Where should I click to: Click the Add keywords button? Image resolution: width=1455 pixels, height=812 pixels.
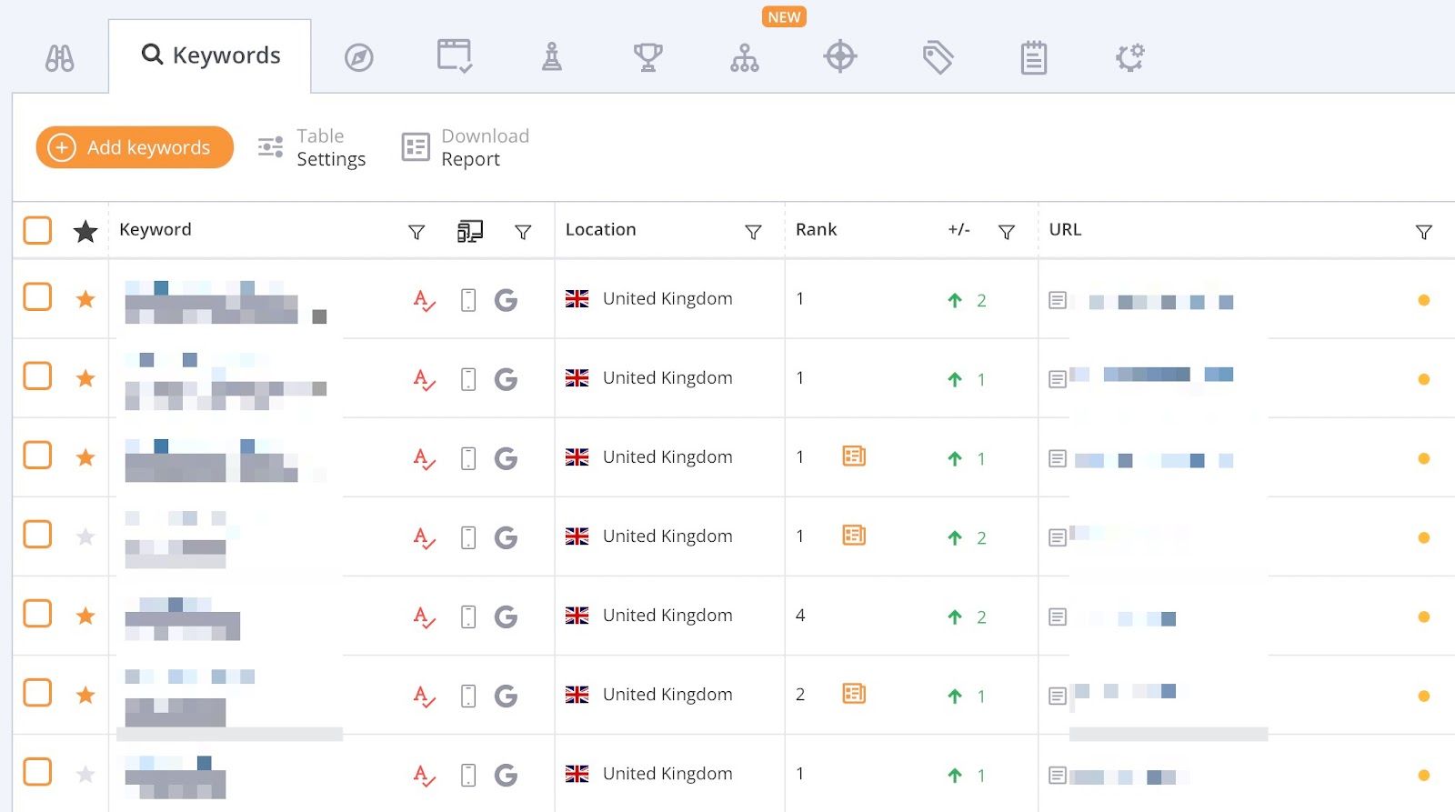(x=135, y=147)
